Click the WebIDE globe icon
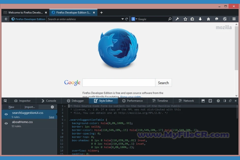Screen dimensions: 240x160 coord(225,19)
